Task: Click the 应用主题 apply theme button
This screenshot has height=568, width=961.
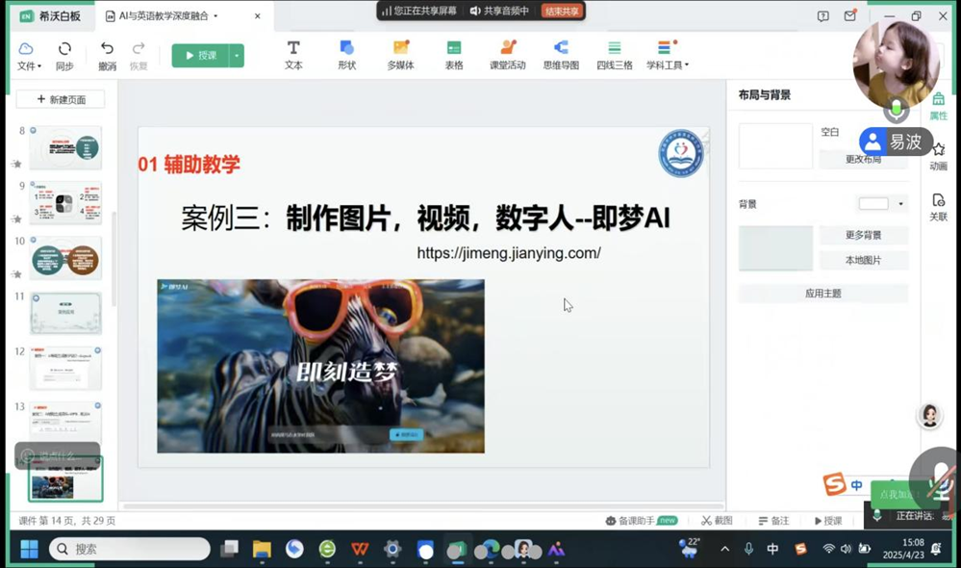Action: click(x=822, y=294)
